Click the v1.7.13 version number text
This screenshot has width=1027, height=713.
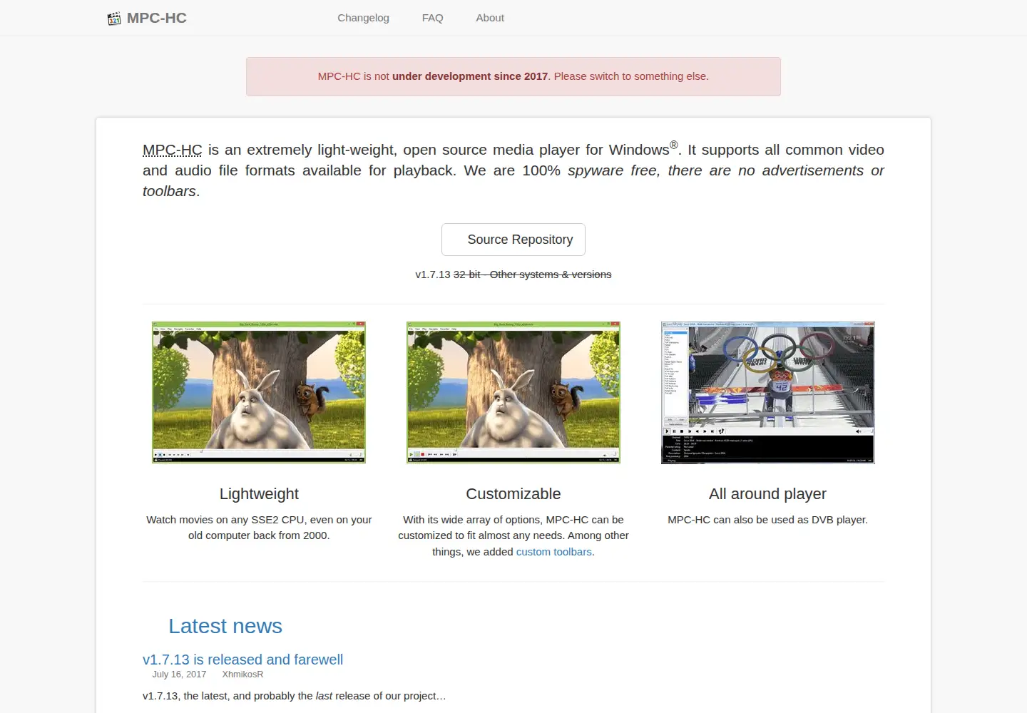pos(433,275)
